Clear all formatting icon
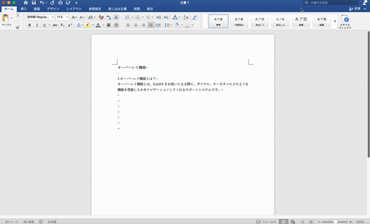Screen dimensions: 370x224 click(101, 17)
